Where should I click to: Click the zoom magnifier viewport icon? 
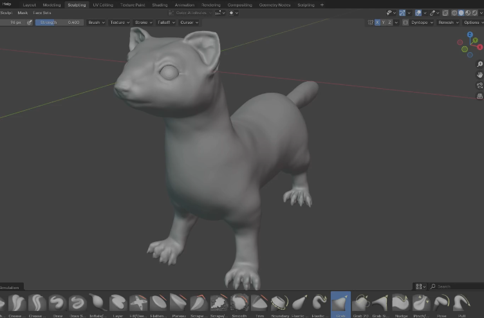tap(479, 64)
